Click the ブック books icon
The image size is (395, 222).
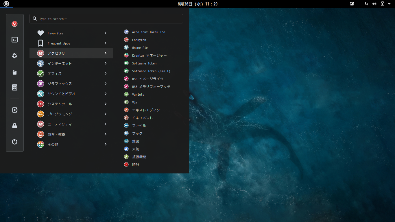126,134
